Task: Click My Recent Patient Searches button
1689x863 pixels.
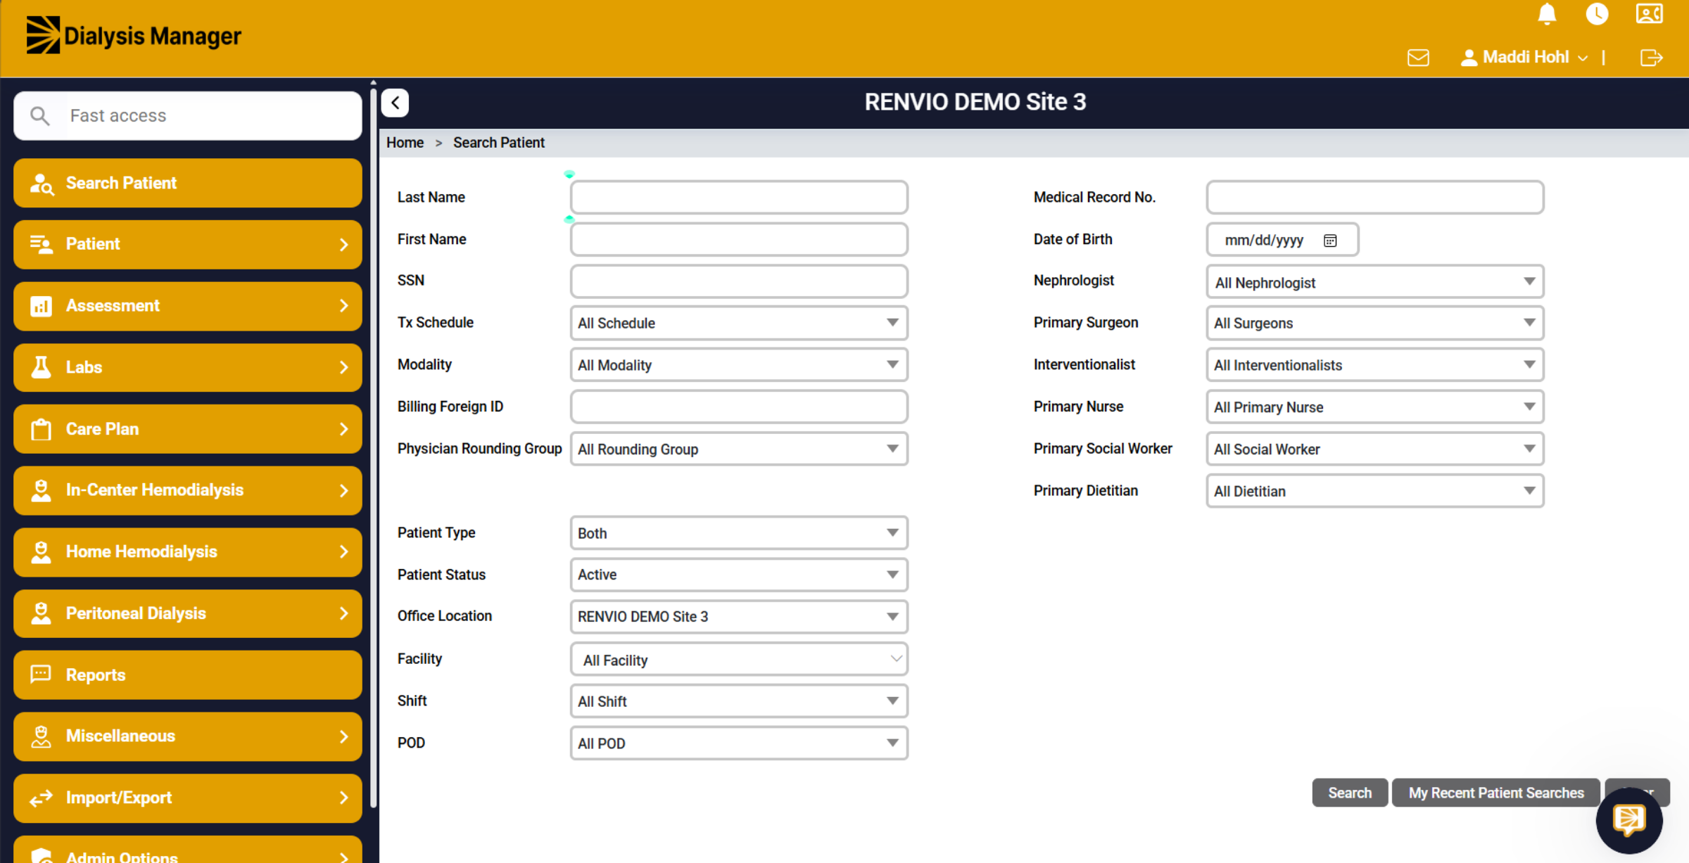Action: point(1496,793)
